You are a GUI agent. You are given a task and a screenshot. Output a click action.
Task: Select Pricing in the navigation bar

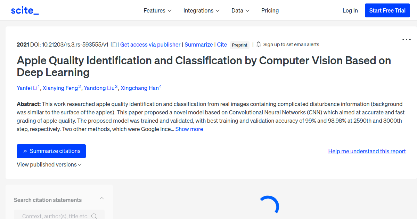pyautogui.click(x=270, y=10)
